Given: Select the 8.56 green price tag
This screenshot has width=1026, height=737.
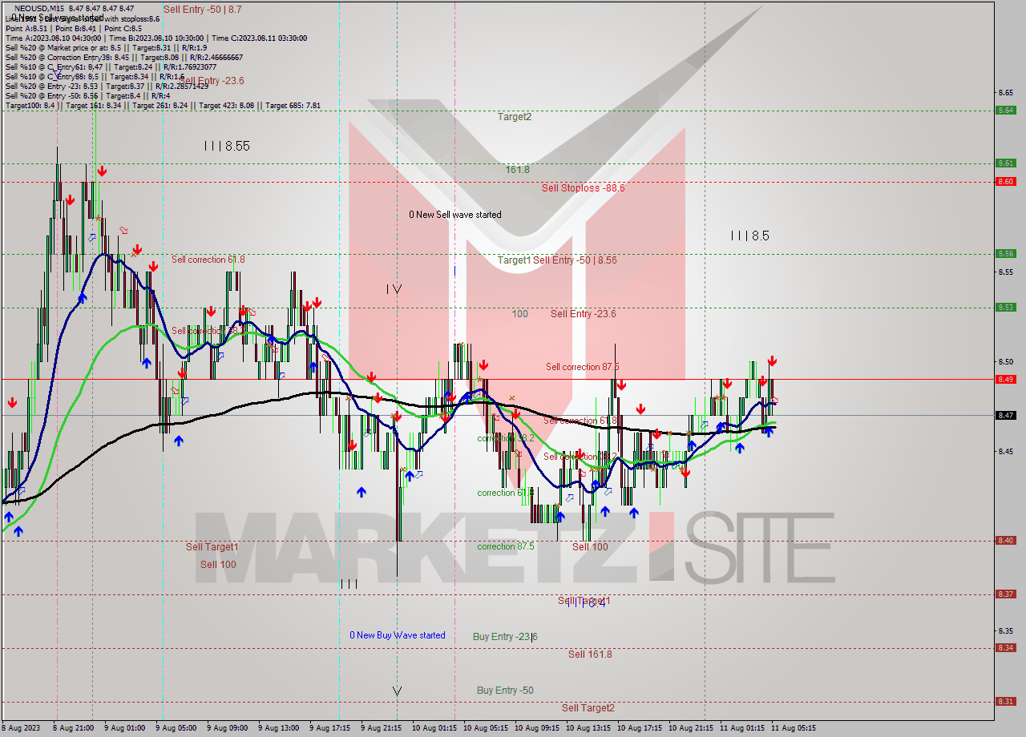Looking at the screenshot, I should point(1006,253).
